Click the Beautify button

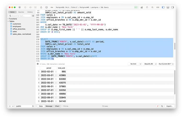(149, 64)
